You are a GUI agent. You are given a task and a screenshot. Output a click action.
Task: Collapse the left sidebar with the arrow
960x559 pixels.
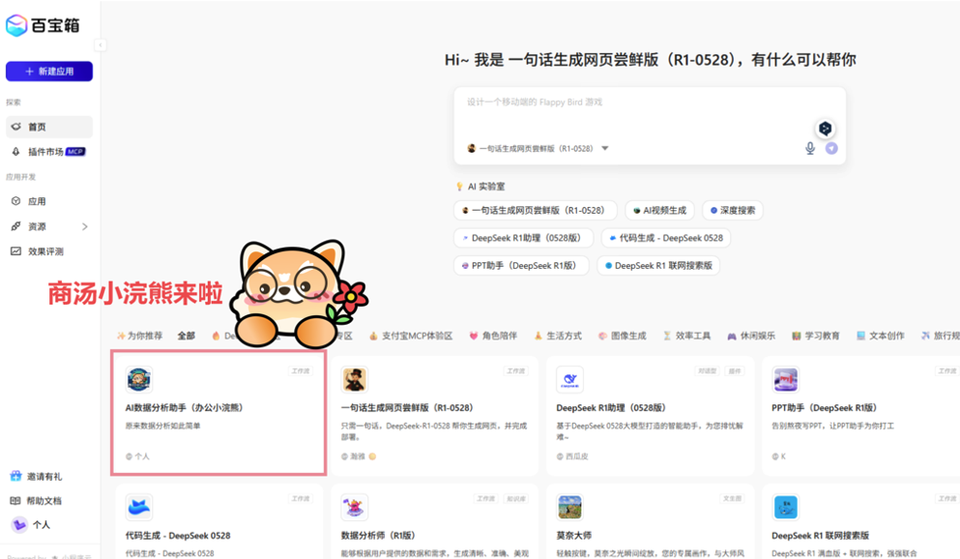[x=101, y=44]
